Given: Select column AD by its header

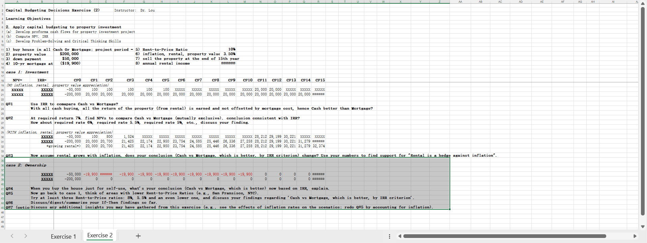Looking at the screenshot, I should 521,2.
